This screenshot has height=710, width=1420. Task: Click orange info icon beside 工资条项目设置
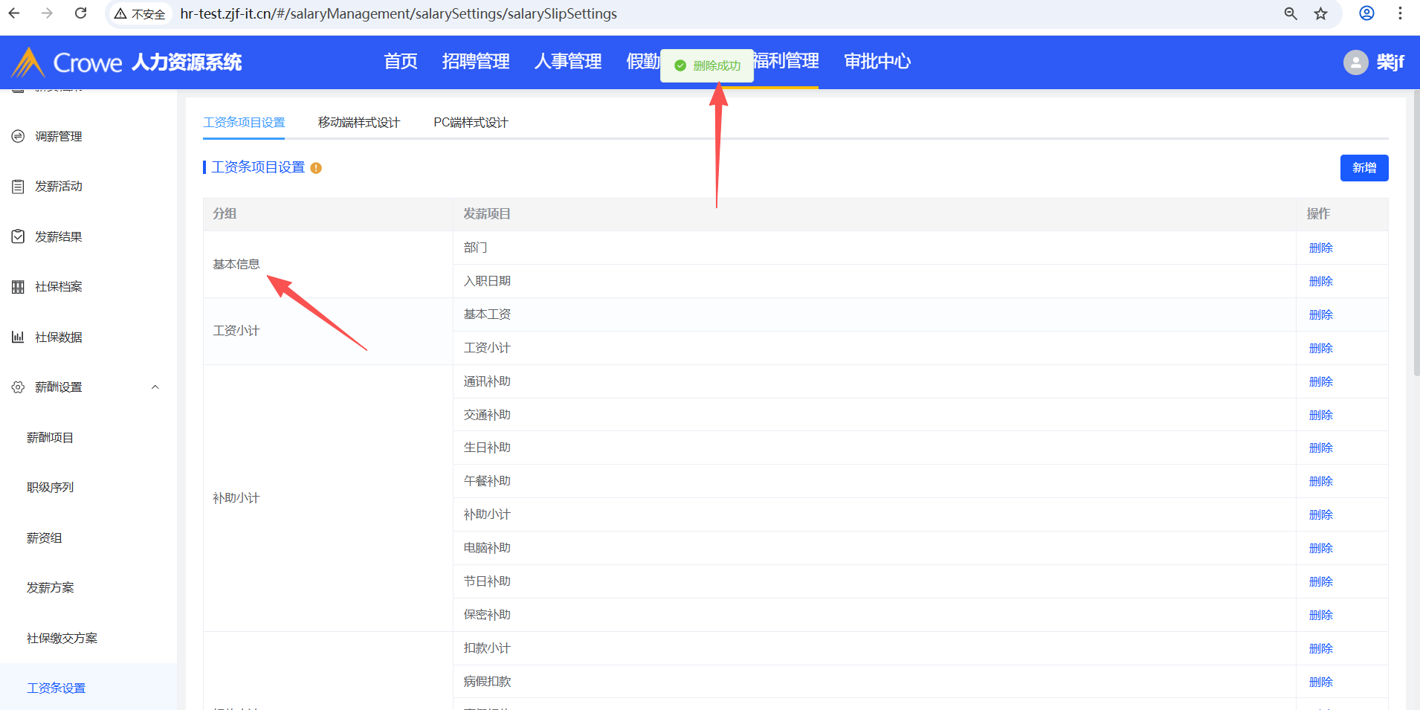tap(316, 168)
